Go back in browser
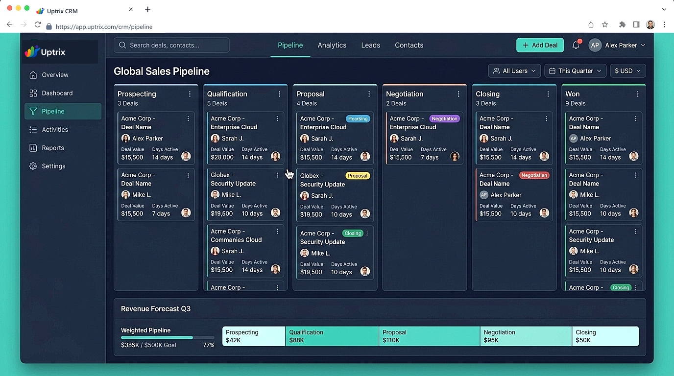This screenshot has height=376, width=674. tap(9, 24)
